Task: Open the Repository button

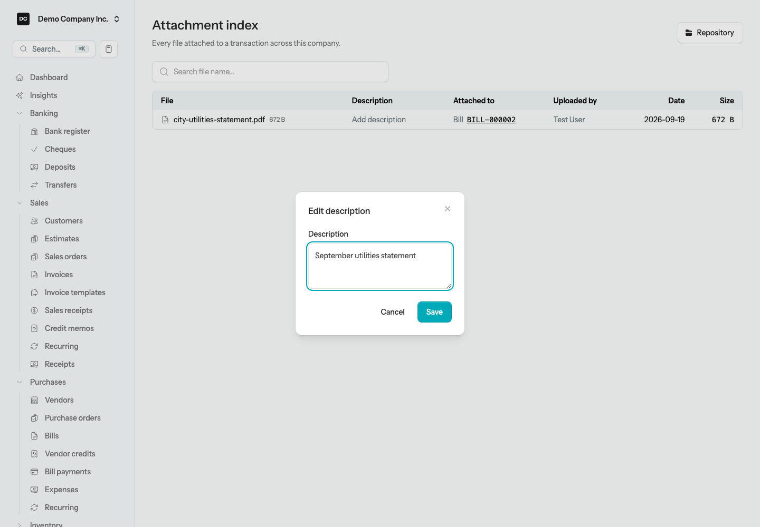Action: (710, 33)
